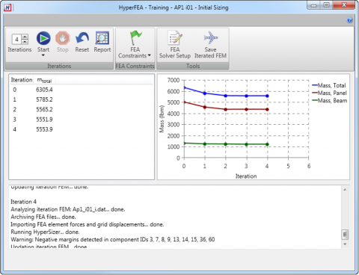The image size is (359, 275).
Task: Maximize the HyperFEA window
Action: click(326, 5)
